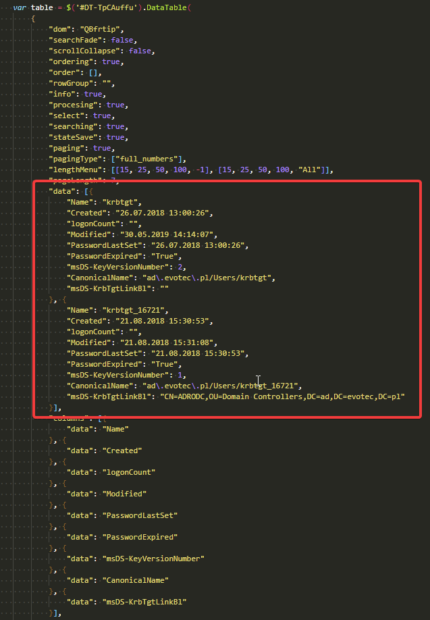Click the Created value of the krbtgt record
This screenshot has height=620, width=430.
tap(162, 213)
